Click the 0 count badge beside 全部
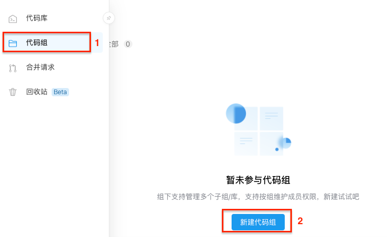 pos(128,44)
